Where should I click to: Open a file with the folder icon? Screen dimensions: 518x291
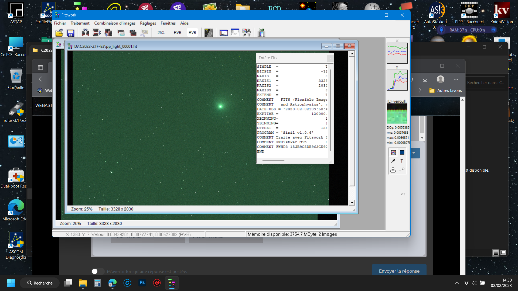pos(59,33)
